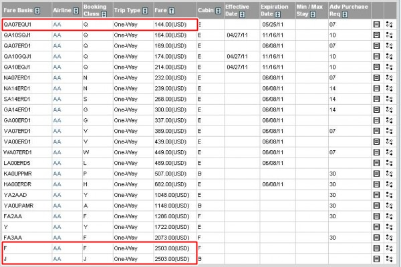401x267 pixels.
Task: Sort by Booking Class using its header icon
Action: [x=104, y=14]
